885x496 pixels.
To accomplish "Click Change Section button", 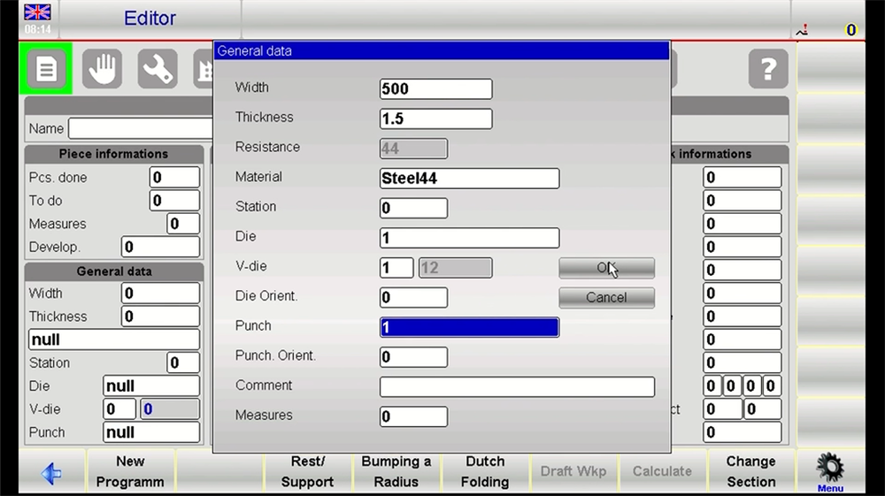I will [x=750, y=471].
